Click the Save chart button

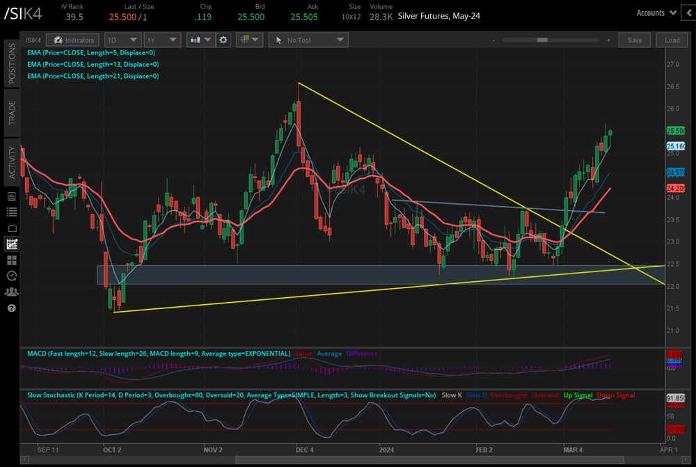tap(635, 40)
